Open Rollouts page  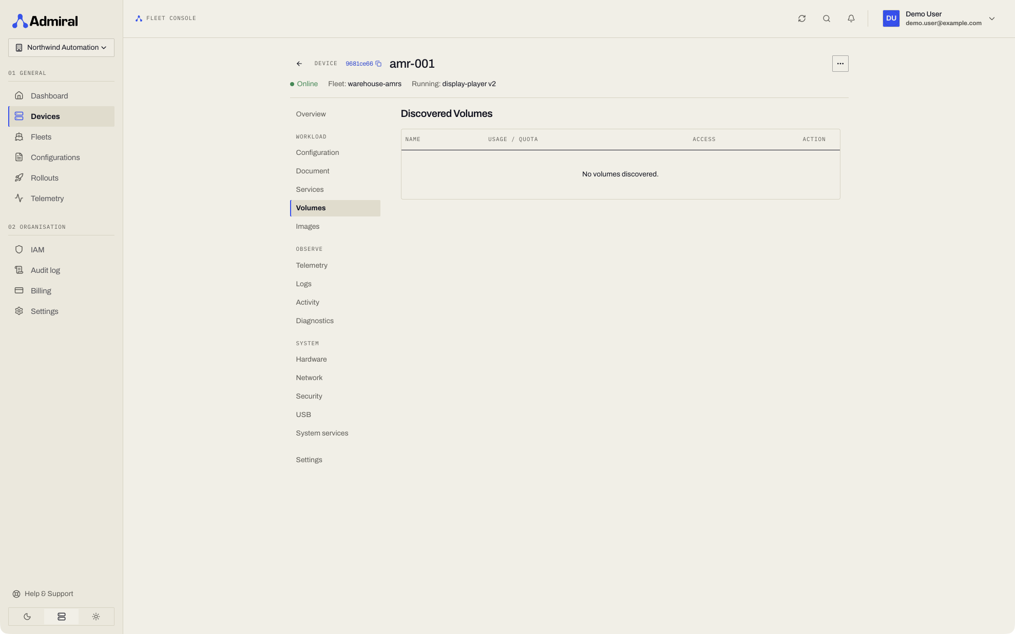pos(62,178)
